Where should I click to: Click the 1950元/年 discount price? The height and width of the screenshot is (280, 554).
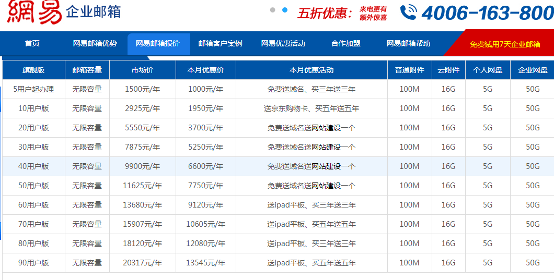[x=205, y=108]
